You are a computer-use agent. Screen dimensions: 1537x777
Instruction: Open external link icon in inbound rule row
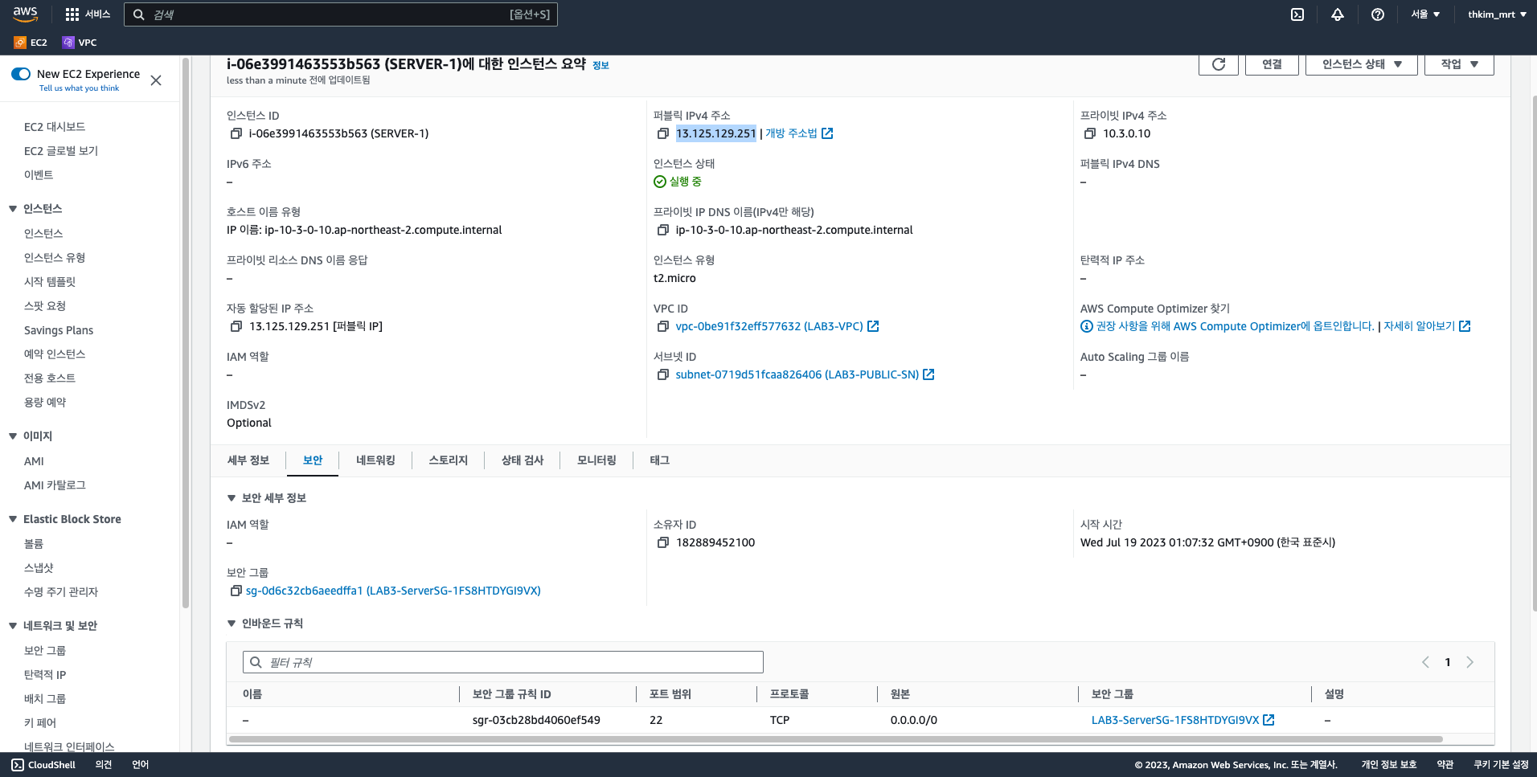[1269, 720]
